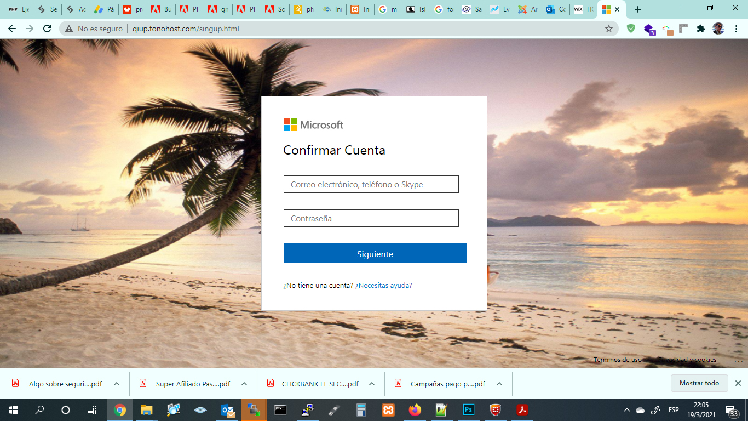Click the browser back arrow
This screenshot has height=421, width=748.
coord(12,29)
